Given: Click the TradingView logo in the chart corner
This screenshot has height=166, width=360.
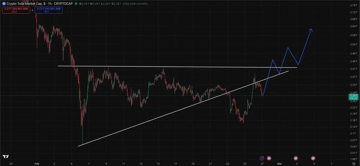Looking at the screenshot, I should click(x=6, y=157).
